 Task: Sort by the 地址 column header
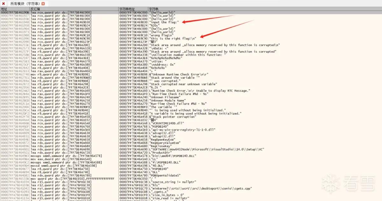click(x=15, y=9)
